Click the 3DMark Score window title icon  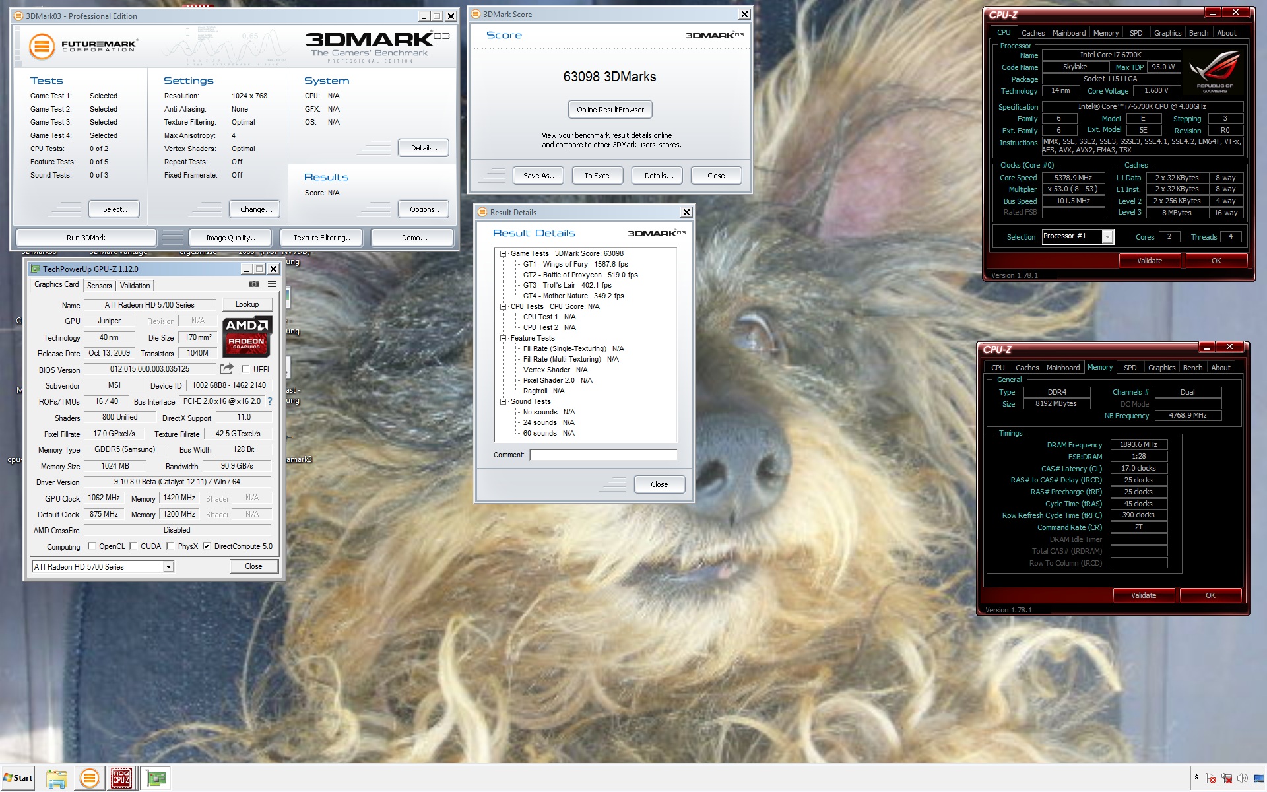coord(476,14)
